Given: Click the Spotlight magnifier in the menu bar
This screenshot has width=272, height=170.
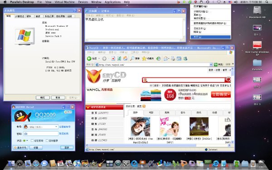Looking at the screenshot, I should pos(267,2).
